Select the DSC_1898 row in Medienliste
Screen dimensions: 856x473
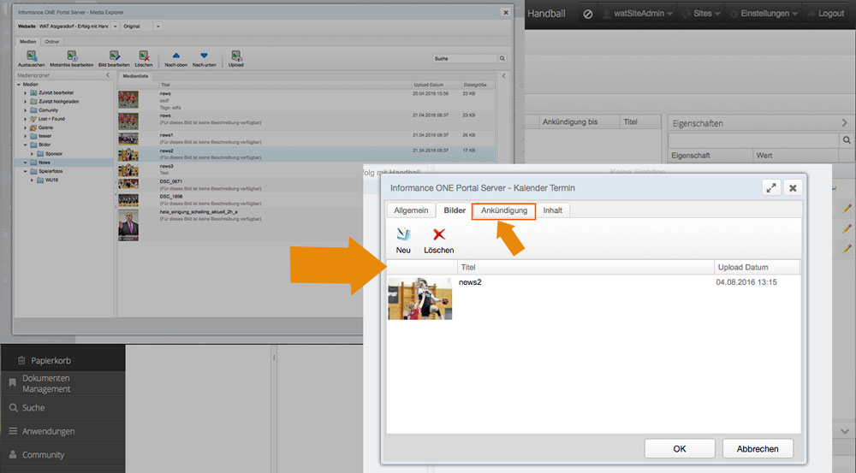(x=306, y=199)
